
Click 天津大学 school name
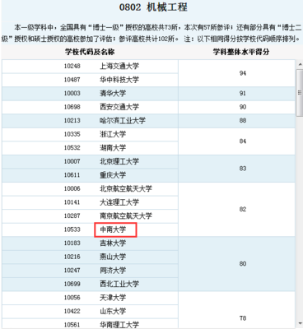pos(113,298)
